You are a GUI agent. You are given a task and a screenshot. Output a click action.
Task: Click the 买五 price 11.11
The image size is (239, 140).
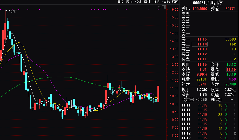point(202,59)
